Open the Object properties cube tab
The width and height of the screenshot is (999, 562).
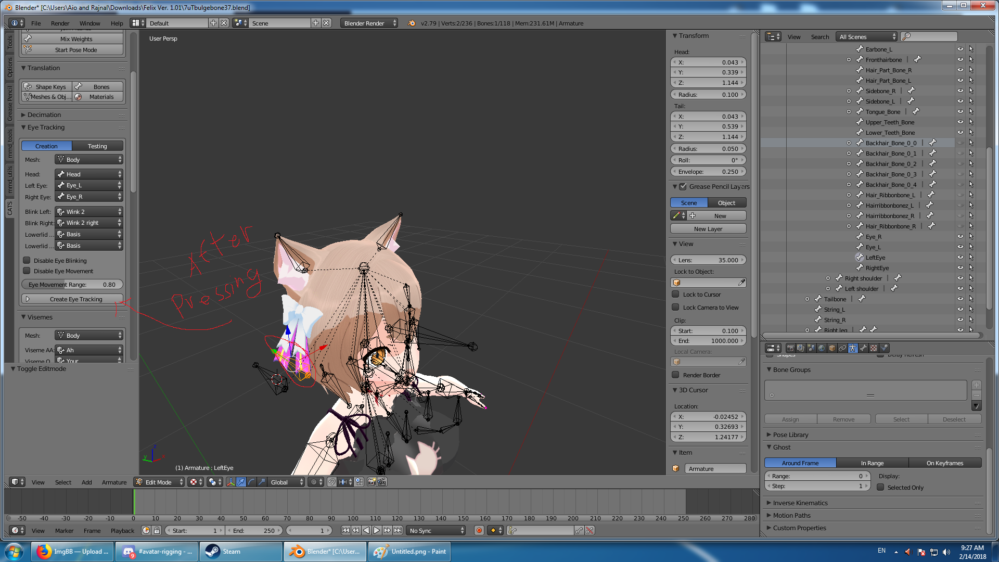click(832, 348)
